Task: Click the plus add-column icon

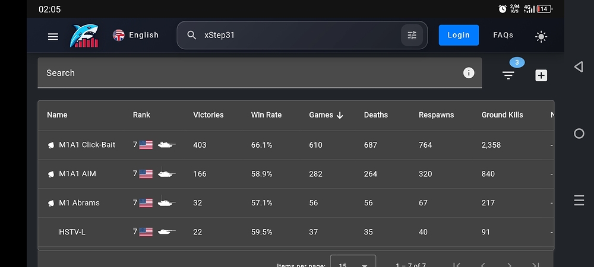Action: pos(541,75)
